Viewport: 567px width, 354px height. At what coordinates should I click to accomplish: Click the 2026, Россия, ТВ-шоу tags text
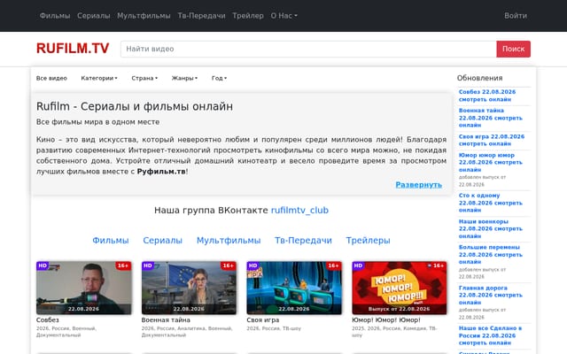[x=274, y=328]
